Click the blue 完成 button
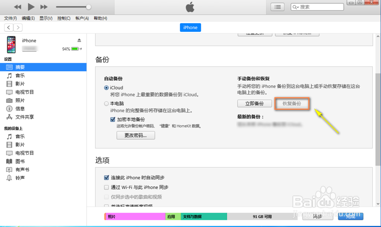The image size is (381, 227). pos(351,216)
